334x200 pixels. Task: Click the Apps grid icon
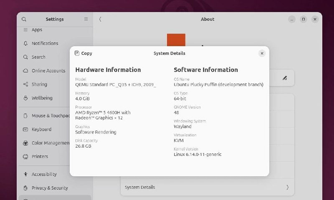[25, 30]
